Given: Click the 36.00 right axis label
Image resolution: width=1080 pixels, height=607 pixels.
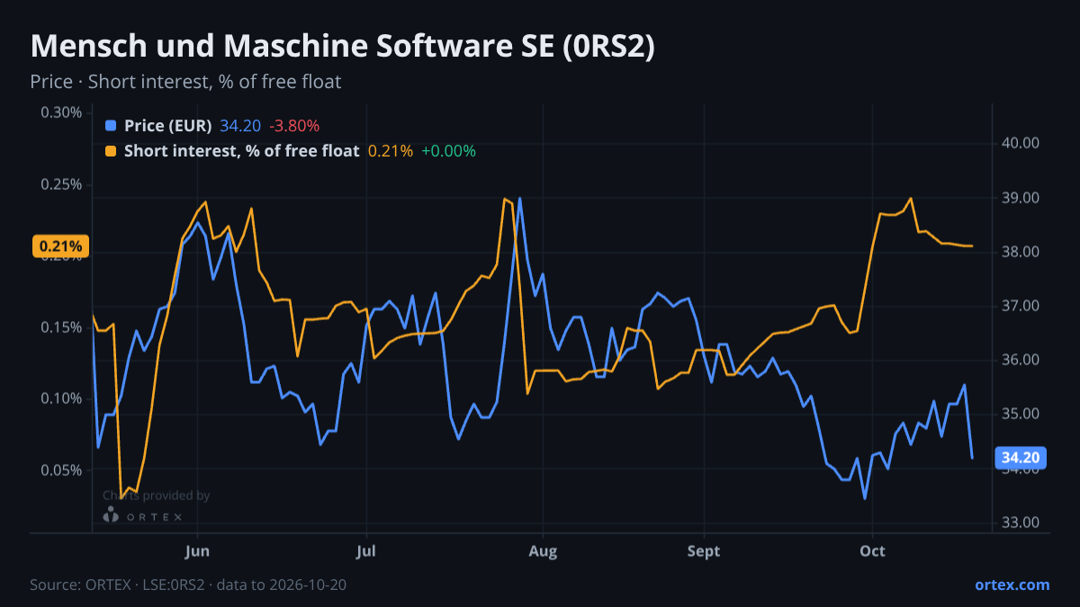Looking at the screenshot, I should point(1021,360).
